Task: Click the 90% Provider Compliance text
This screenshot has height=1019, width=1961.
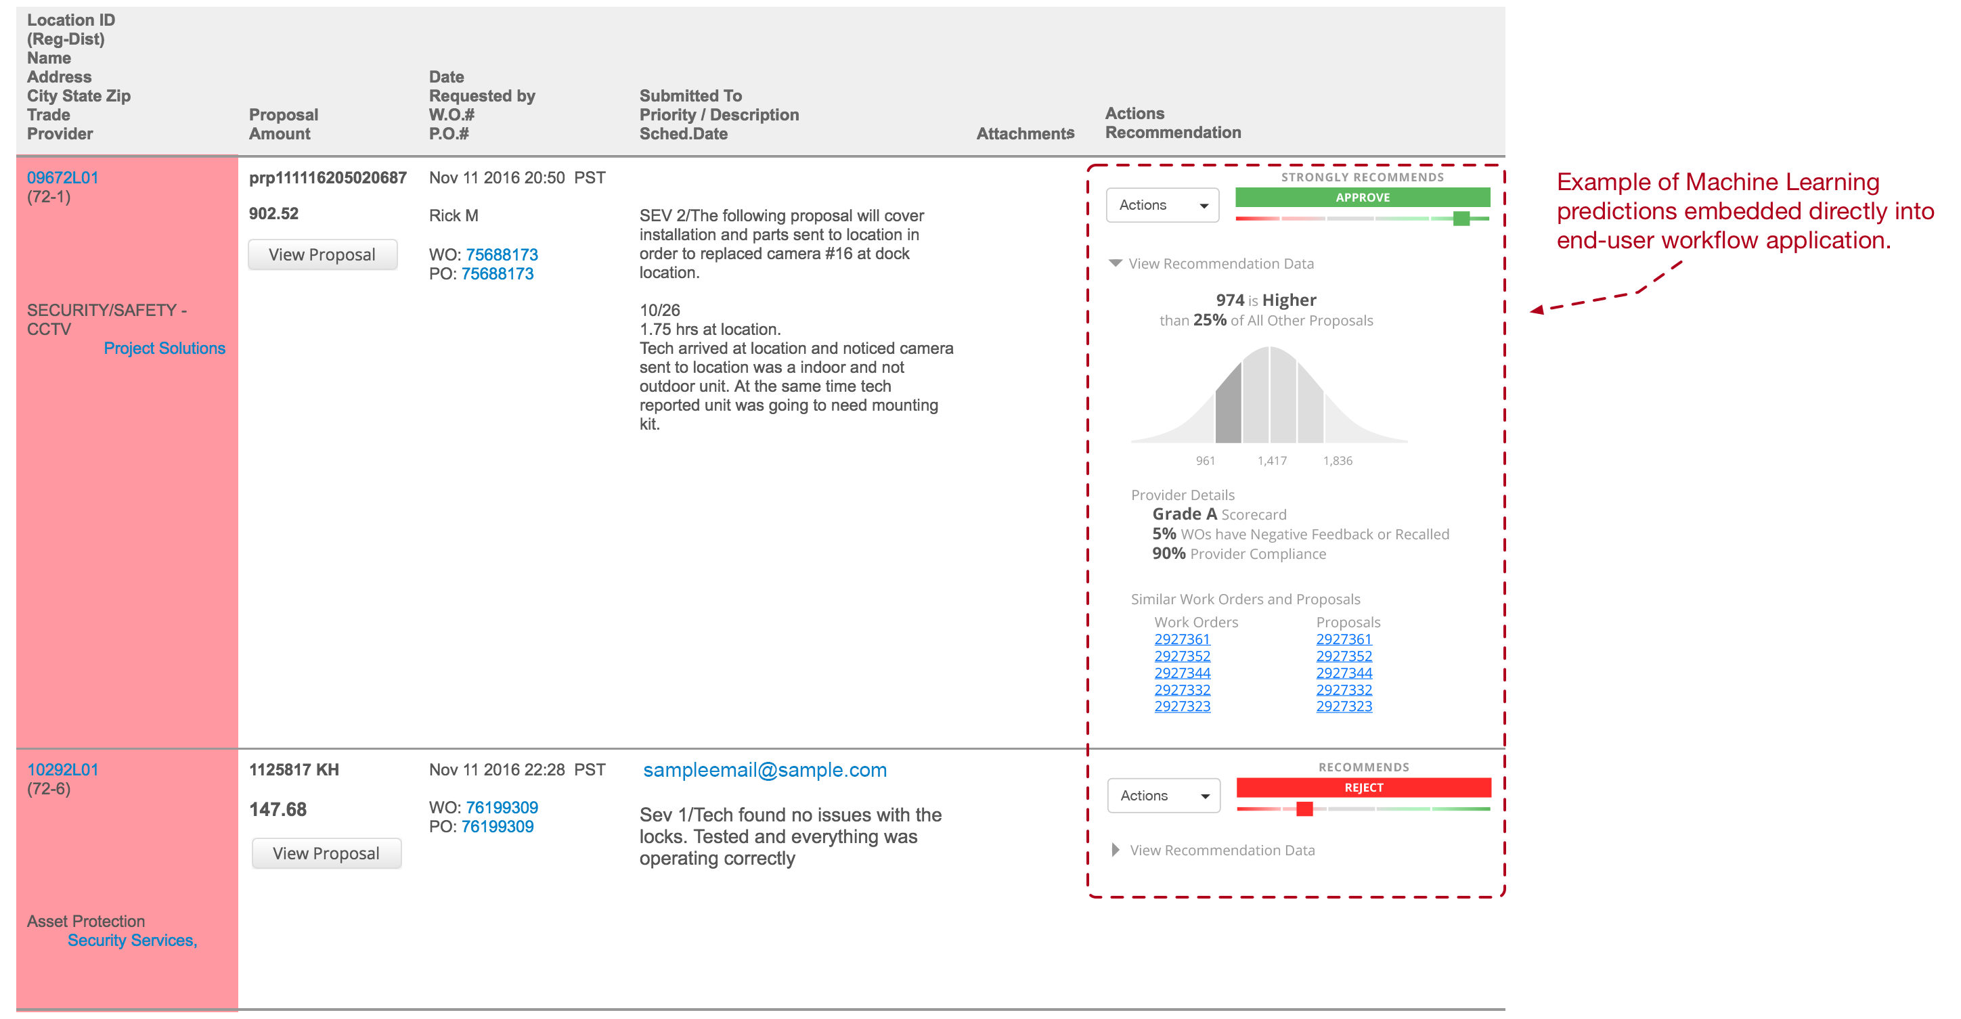Action: (x=1239, y=554)
